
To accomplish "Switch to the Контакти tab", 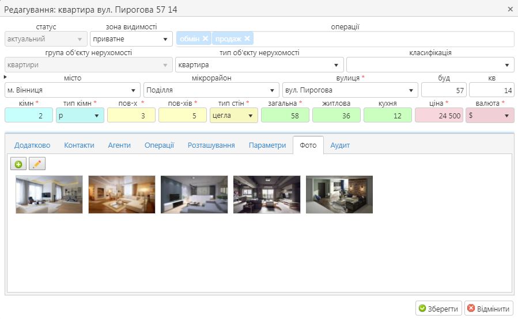I will click(79, 145).
